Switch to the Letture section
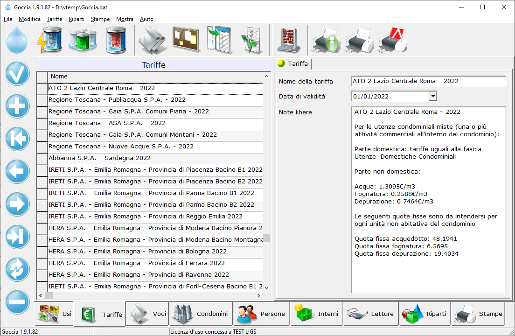Viewport: 515px width, 336px height. coord(371,314)
